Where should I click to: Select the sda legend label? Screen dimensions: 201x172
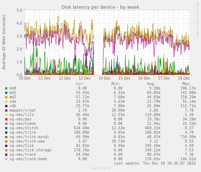[x=13, y=102]
